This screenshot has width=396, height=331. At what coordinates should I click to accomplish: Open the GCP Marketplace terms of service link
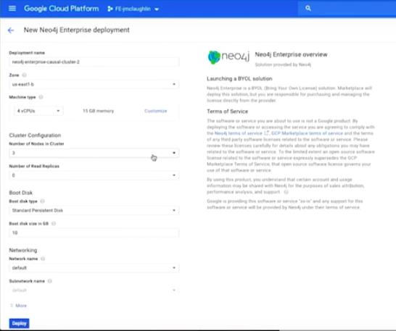[307, 133]
